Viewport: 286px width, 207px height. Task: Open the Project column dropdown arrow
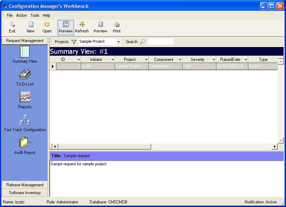click(x=146, y=59)
